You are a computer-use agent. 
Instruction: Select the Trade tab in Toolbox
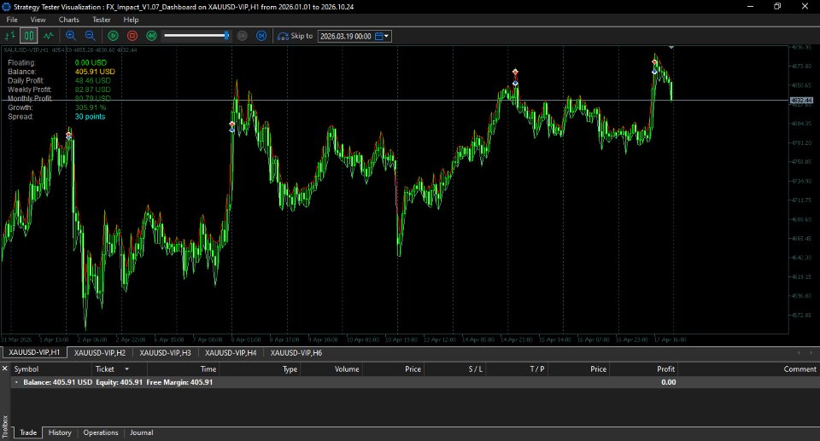click(x=28, y=432)
